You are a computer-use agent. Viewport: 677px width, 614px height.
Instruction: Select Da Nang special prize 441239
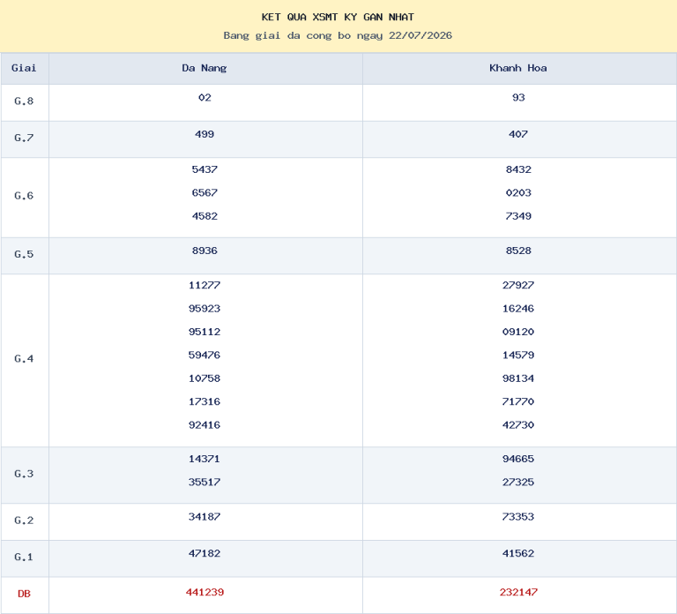(x=205, y=592)
